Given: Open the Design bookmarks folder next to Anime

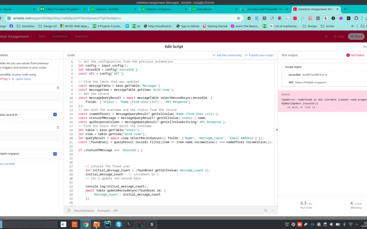Looking at the screenshot, I should 310,26.
